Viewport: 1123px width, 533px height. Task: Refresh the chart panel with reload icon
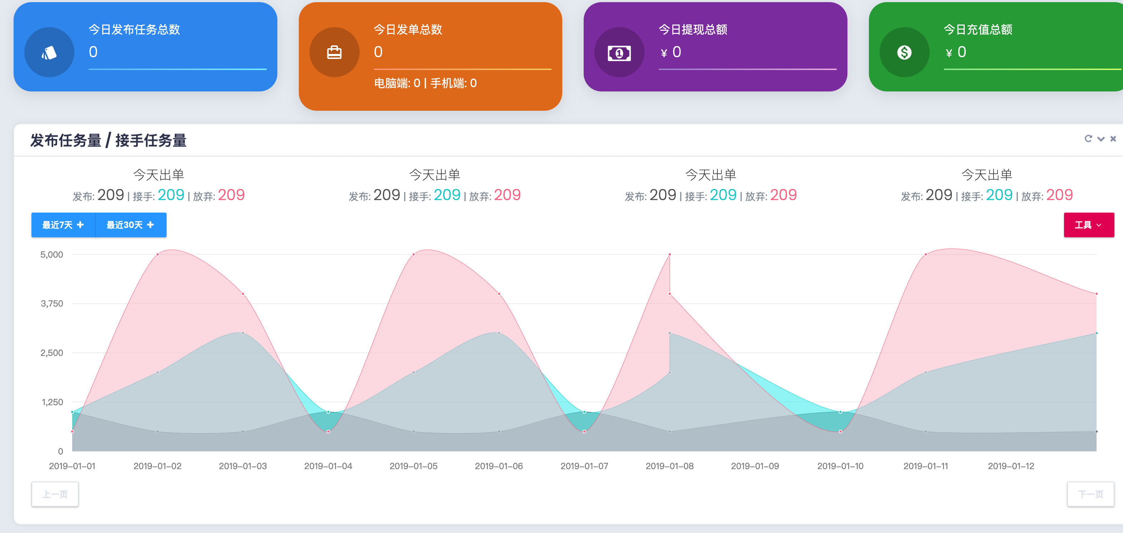pyautogui.click(x=1088, y=139)
